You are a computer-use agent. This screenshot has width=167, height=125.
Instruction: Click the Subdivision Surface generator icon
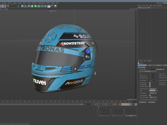pos(29,6)
